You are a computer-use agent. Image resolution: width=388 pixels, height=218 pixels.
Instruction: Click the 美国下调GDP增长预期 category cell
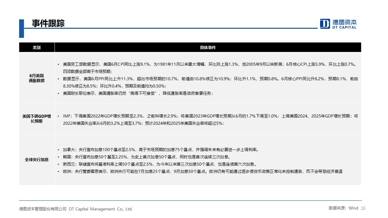coord(37,118)
